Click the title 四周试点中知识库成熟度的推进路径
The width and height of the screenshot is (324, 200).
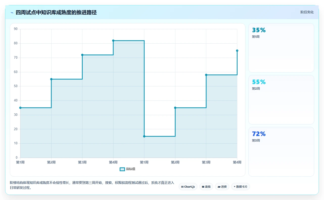56,13
